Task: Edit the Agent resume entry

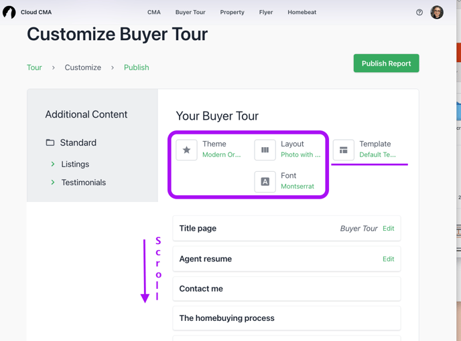Action: tap(389, 259)
